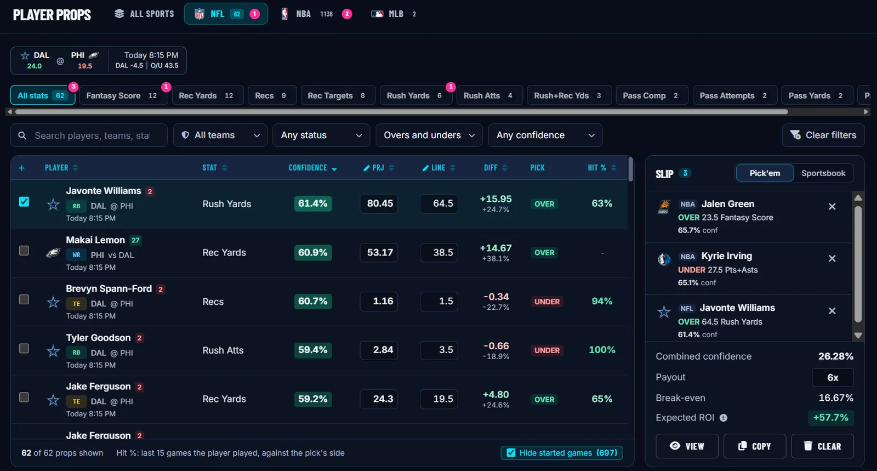
Task: Remove Jalen Green from the slip
Action: (832, 206)
